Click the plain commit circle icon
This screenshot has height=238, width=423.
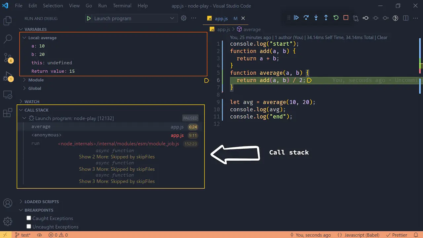[375, 18]
